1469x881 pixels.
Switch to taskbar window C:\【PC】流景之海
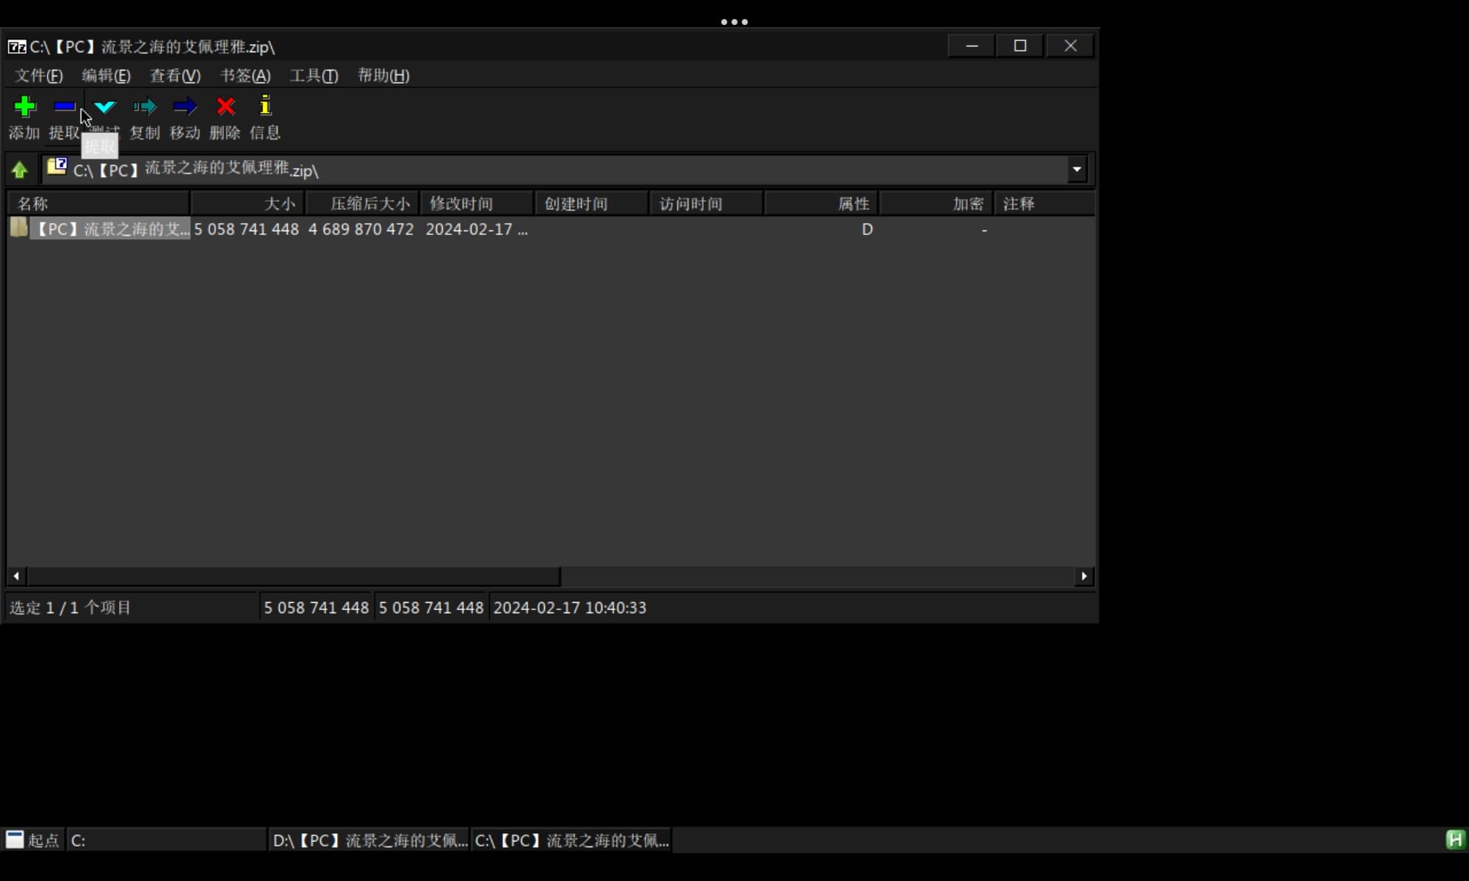click(x=571, y=840)
